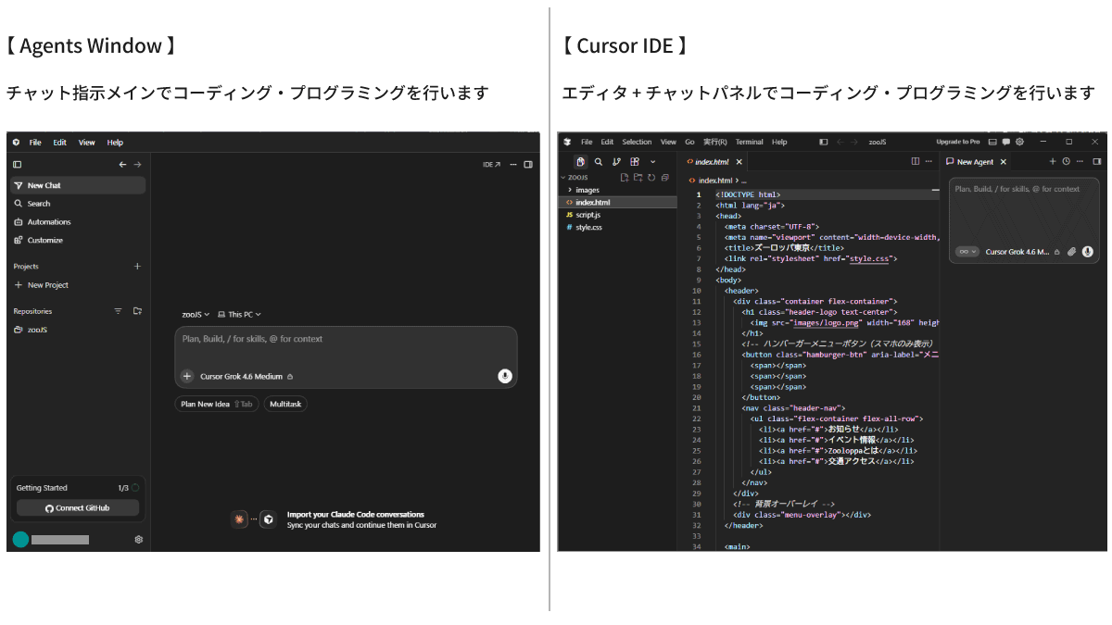Click the Customize item in the sidebar
This screenshot has width=1112, height=625.
(x=44, y=241)
